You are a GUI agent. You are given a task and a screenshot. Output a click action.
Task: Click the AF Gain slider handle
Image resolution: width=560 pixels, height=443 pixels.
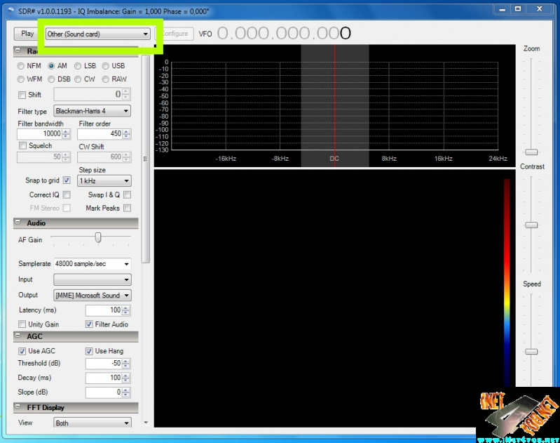[x=98, y=238]
